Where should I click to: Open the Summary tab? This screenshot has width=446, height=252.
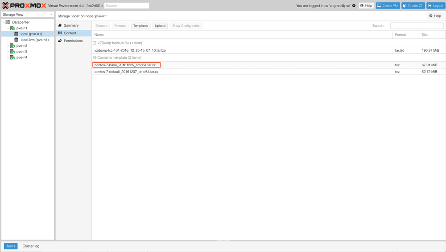tap(74, 25)
